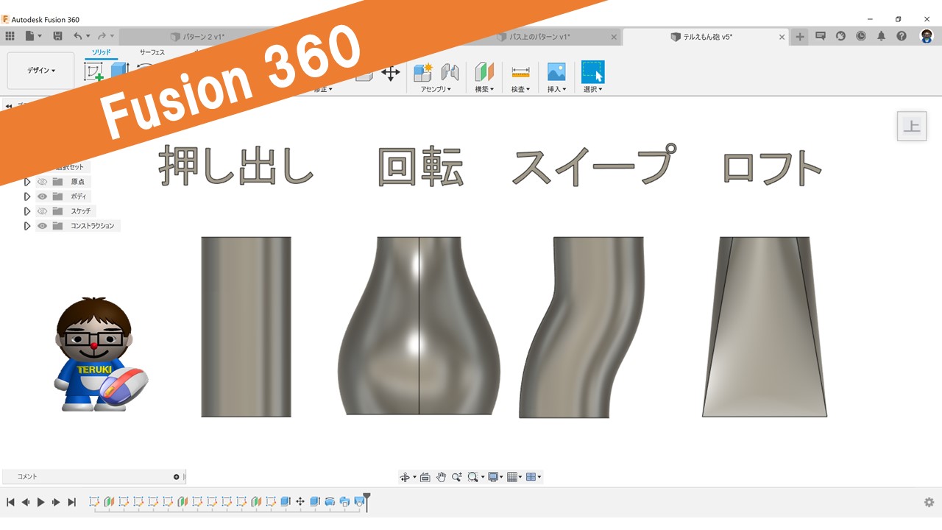
Task: Toggle visibility eye of スケッチ folder
Action: 42,211
